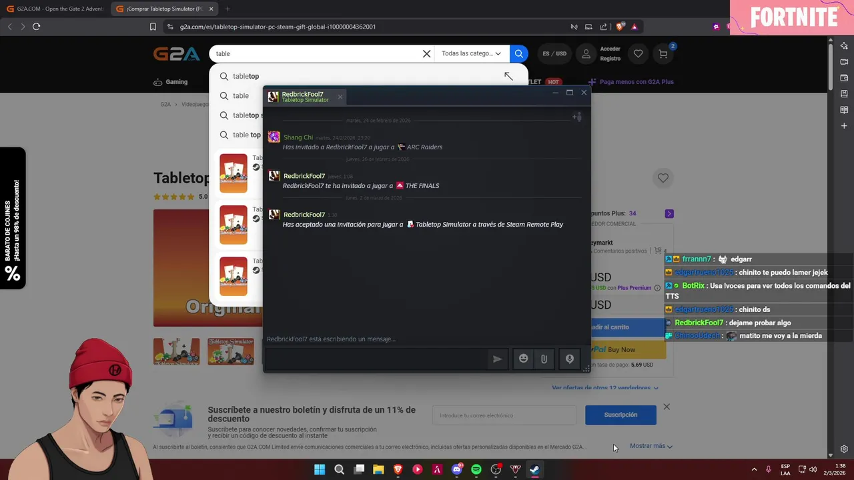The image size is (854, 480).
Task: Open File Explorer from taskbar
Action: point(378,469)
